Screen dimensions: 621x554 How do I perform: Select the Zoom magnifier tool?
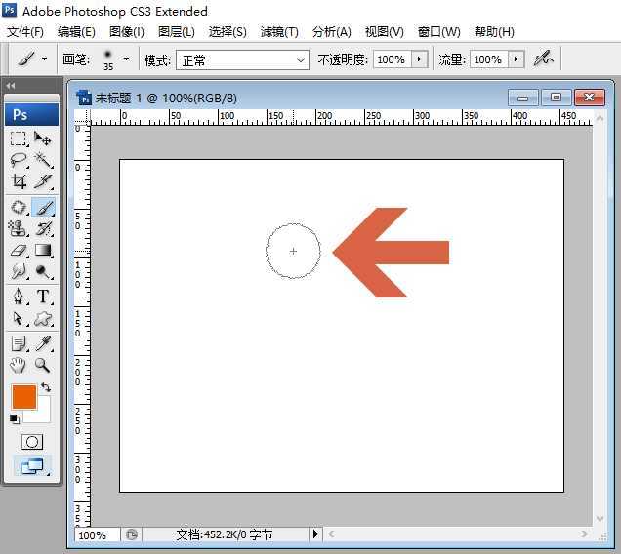[43, 365]
